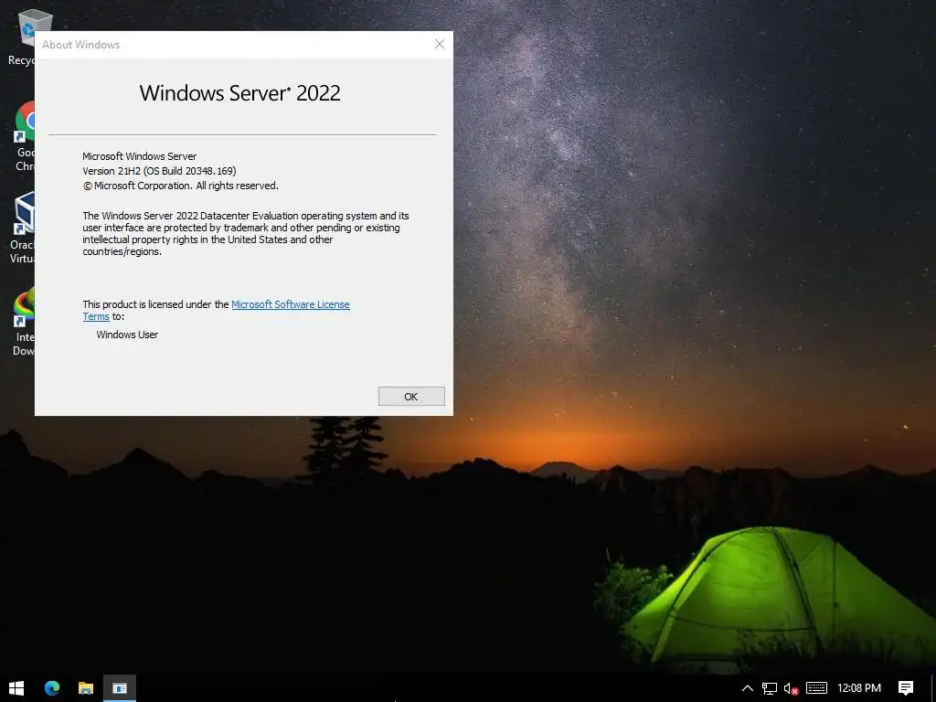Click the Show desktop strip
Screen dimensions: 936x702
[x=933, y=688]
